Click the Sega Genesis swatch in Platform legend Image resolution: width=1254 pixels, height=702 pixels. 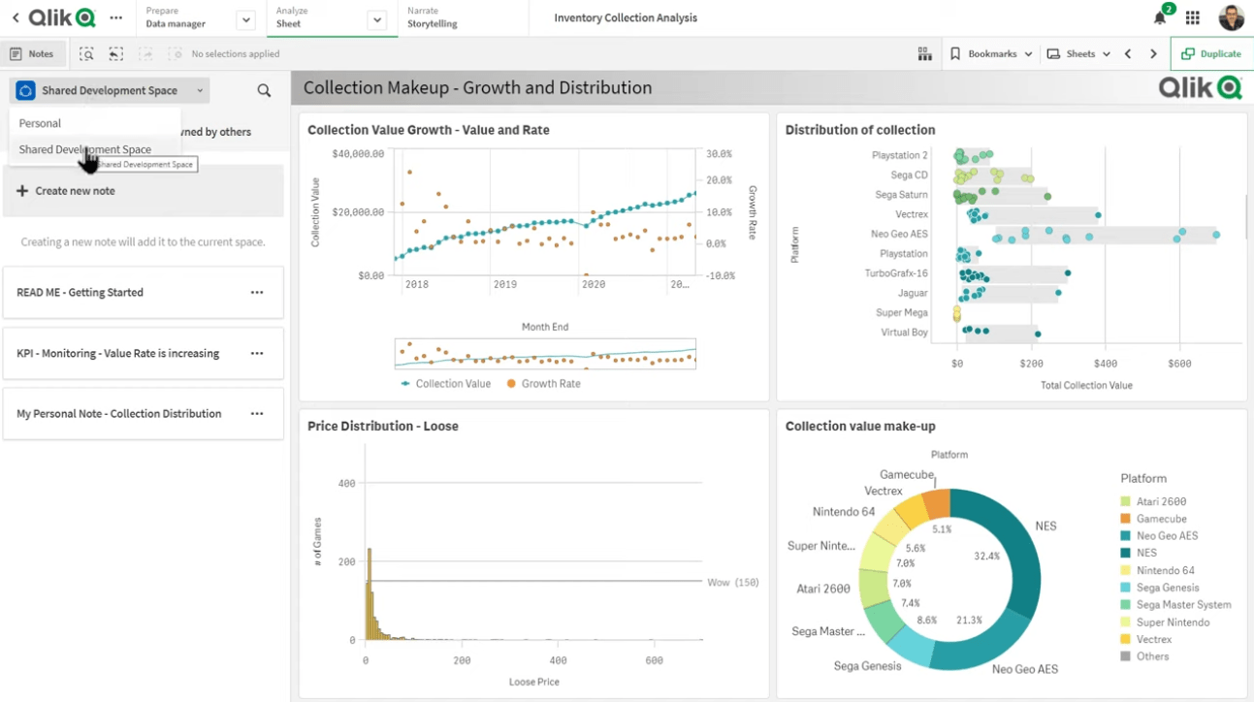pos(1125,588)
